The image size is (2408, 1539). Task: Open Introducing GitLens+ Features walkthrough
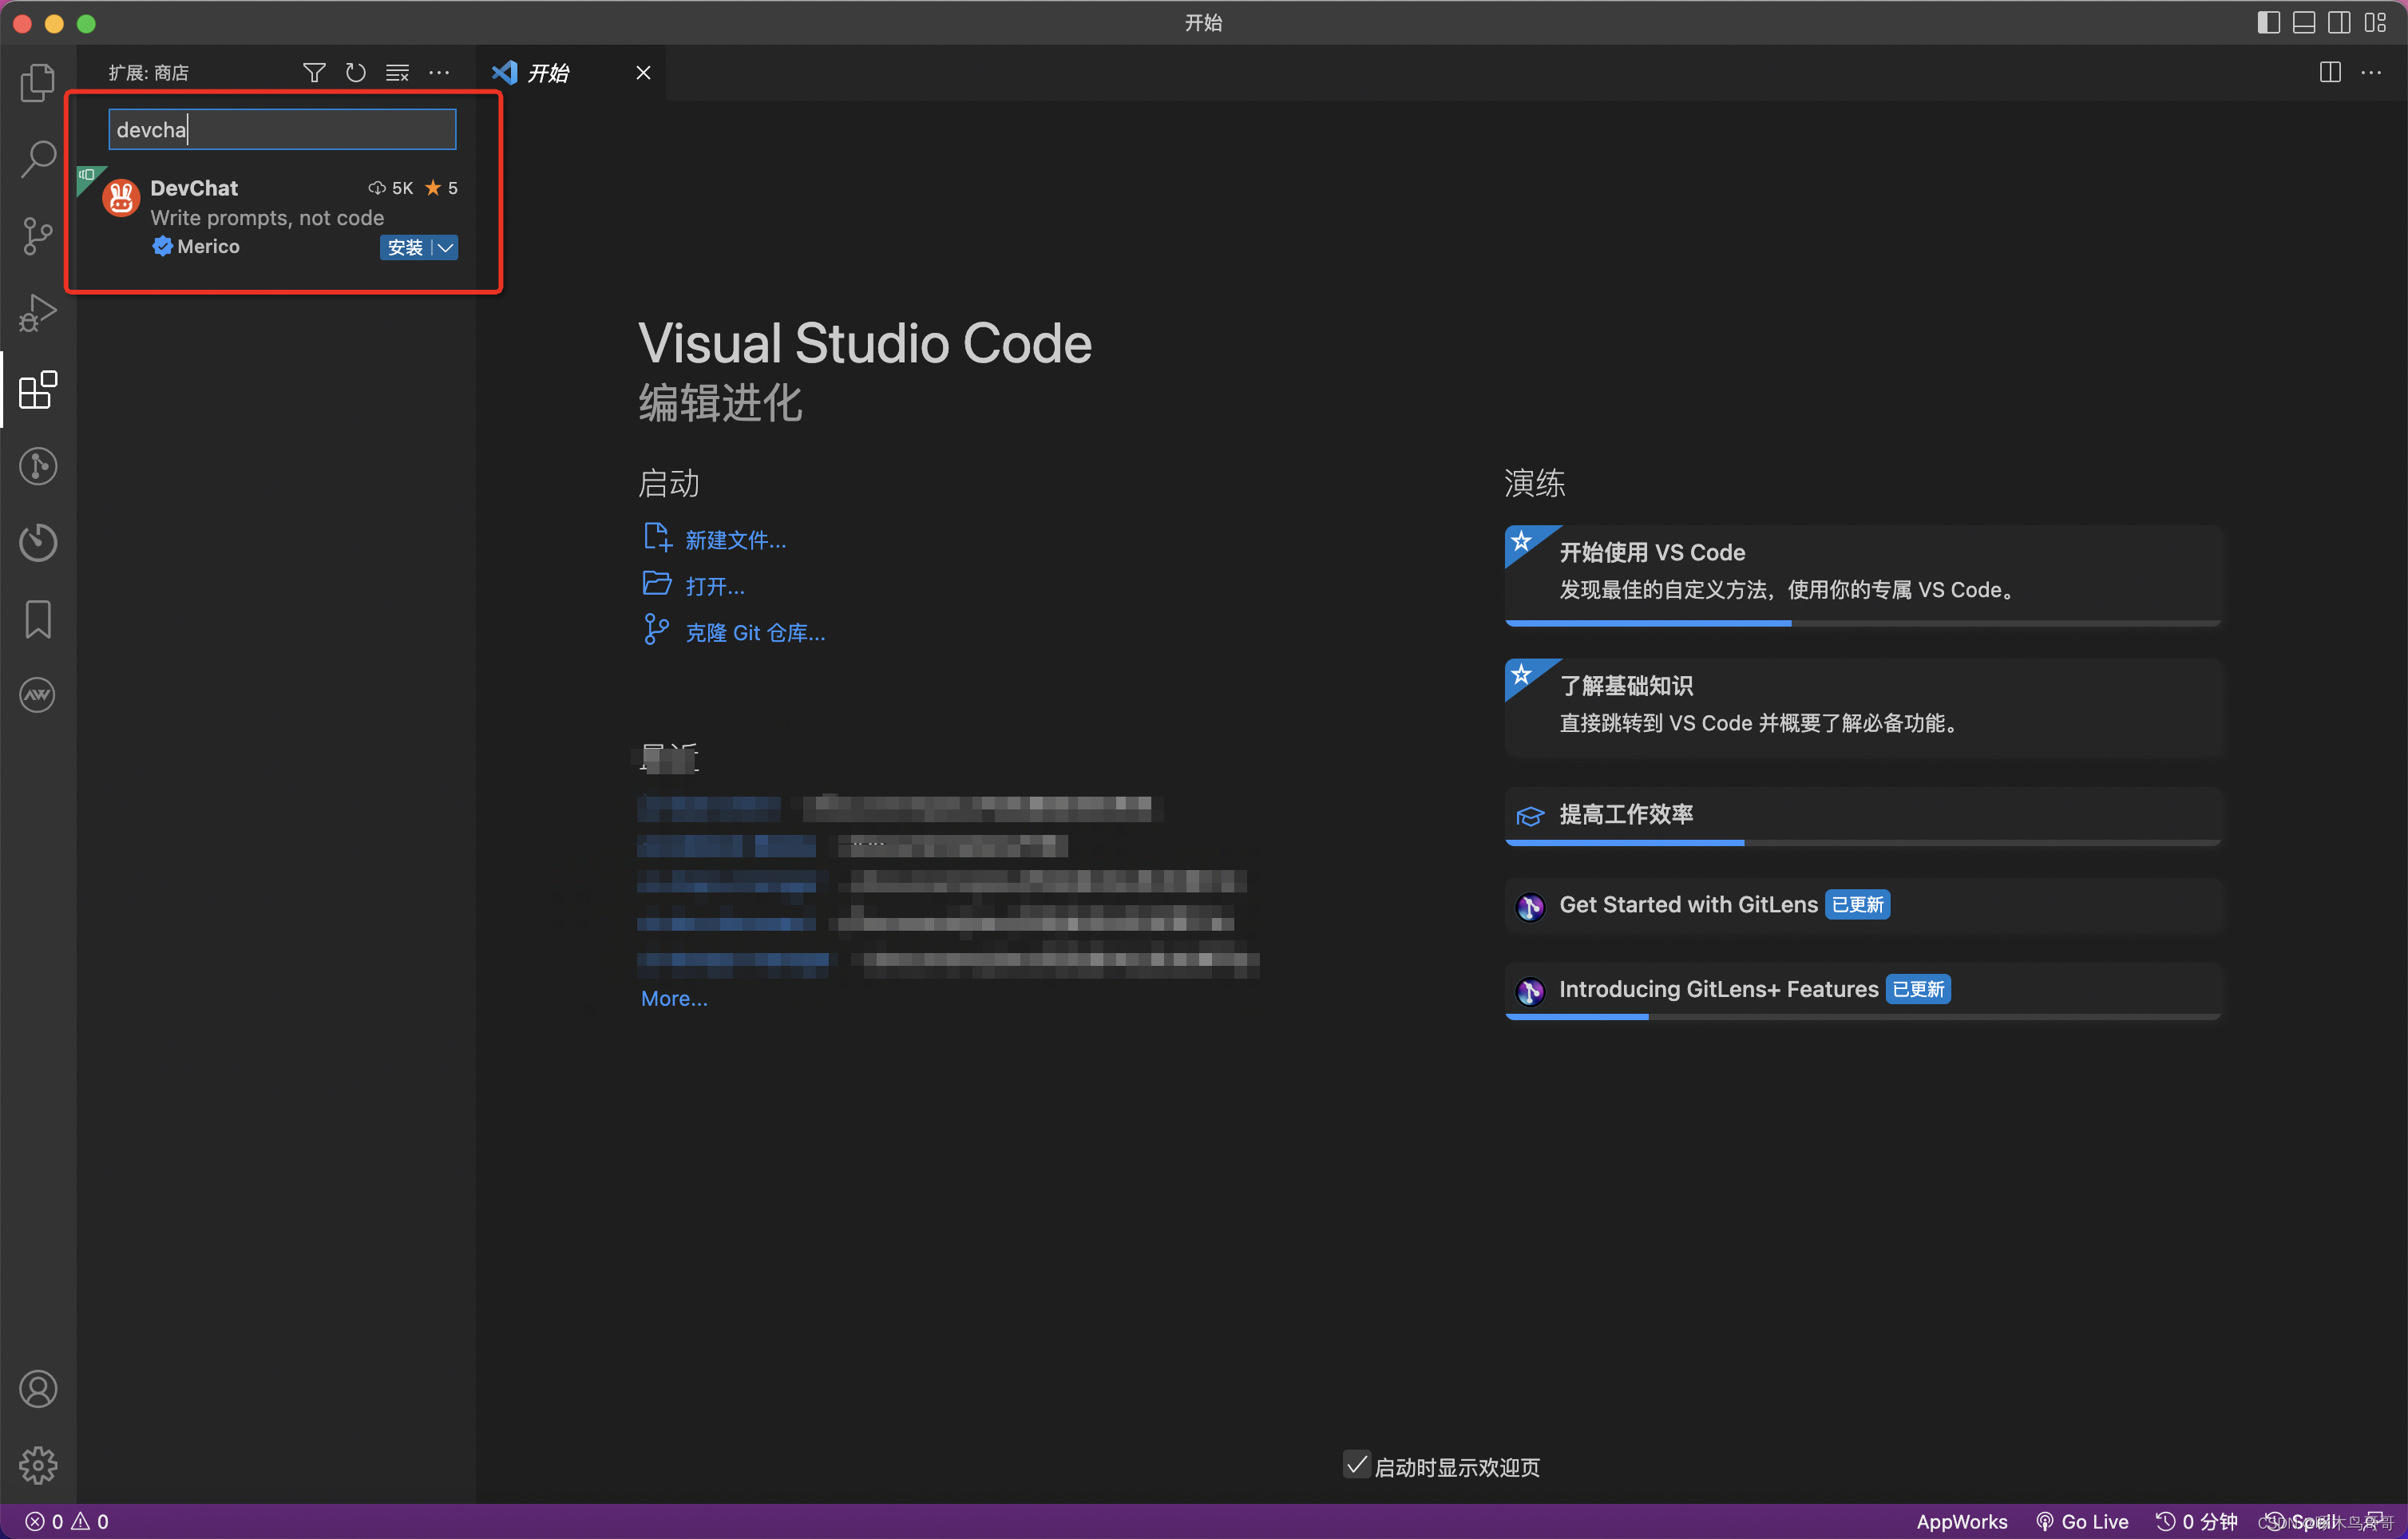pos(1862,991)
